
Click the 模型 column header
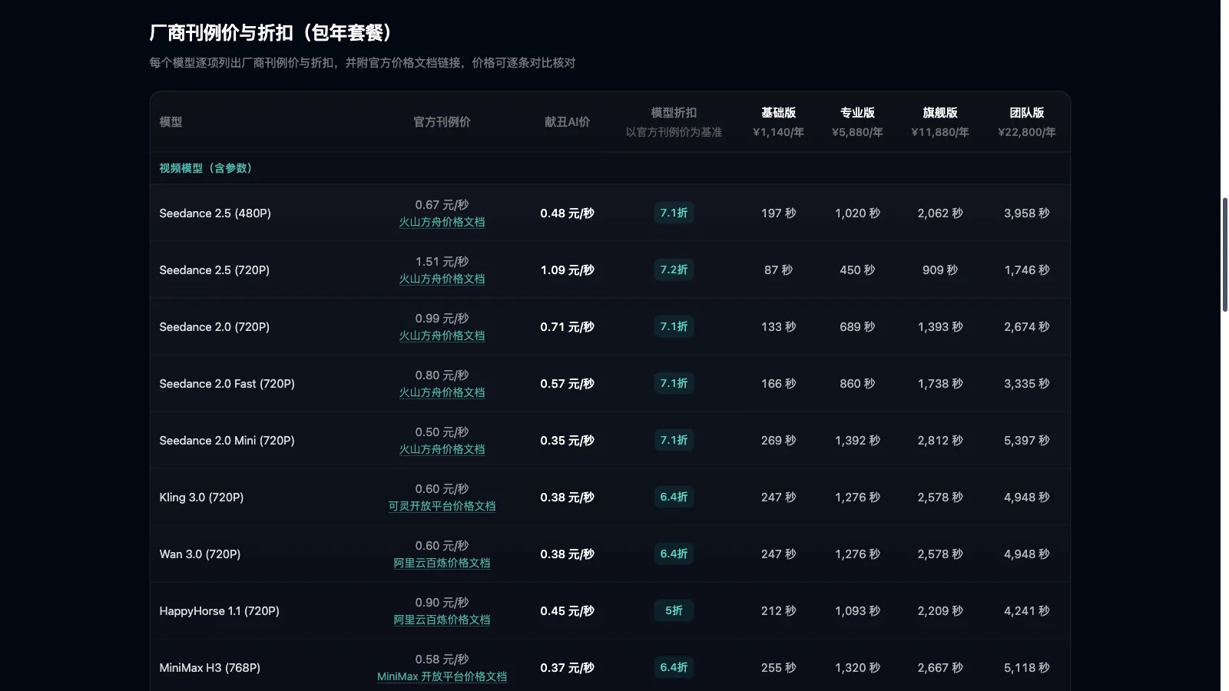171,121
